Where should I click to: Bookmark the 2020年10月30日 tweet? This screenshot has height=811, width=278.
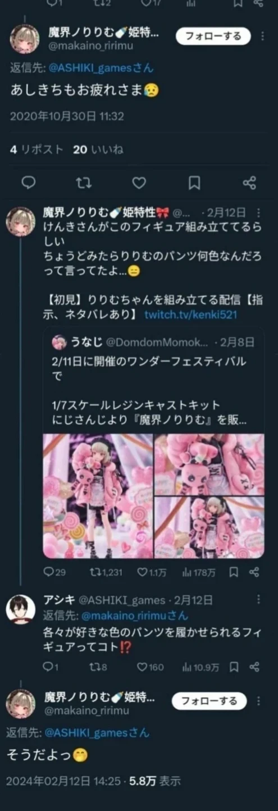[x=194, y=183]
